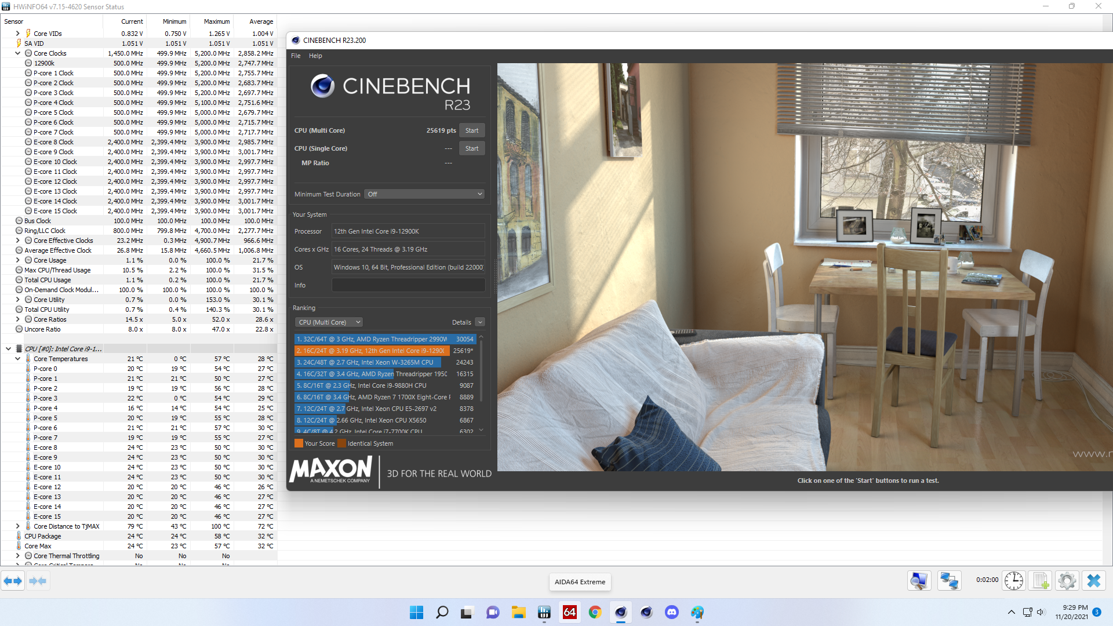The image size is (1113, 626).
Task: Open the Minimum Test Duration dropdown
Action: tap(424, 194)
